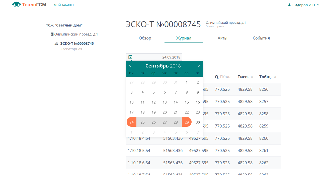Go to next month arrow
The width and height of the screenshot is (326, 175).
pyautogui.click(x=199, y=65)
